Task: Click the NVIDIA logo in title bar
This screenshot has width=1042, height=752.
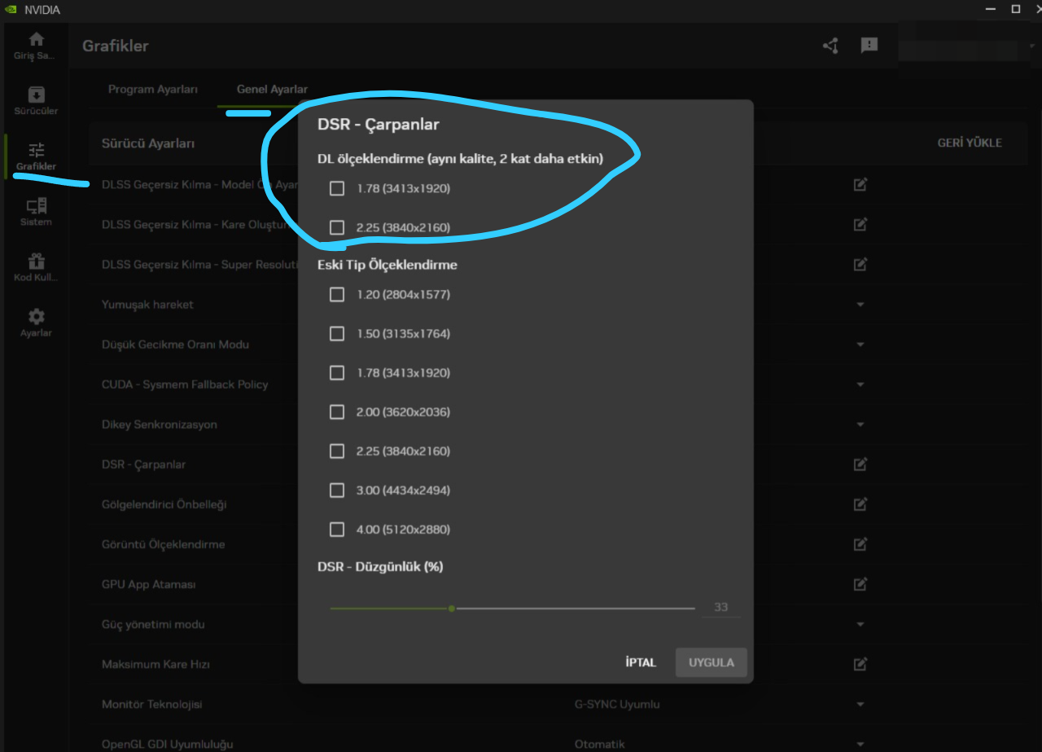Action: (x=11, y=9)
